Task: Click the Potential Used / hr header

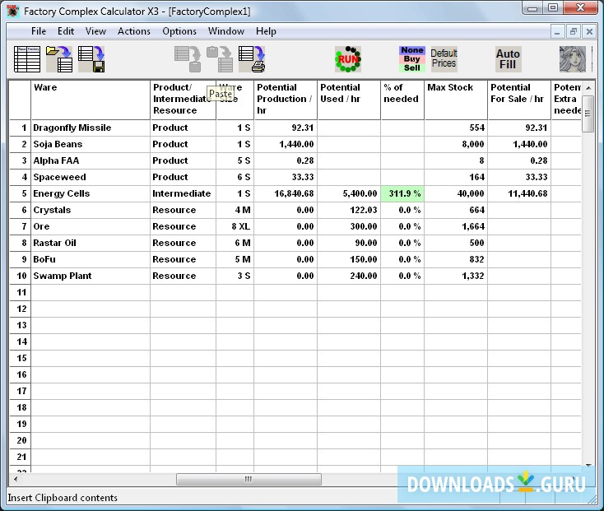Action: (x=349, y=100)
